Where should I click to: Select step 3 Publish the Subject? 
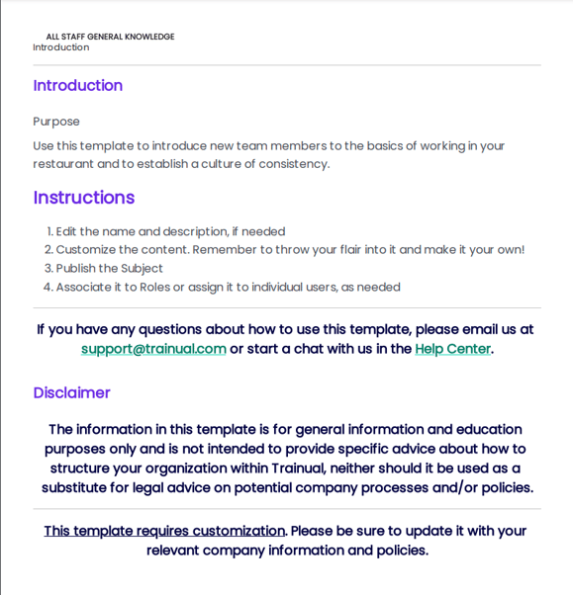pos(103,268)
